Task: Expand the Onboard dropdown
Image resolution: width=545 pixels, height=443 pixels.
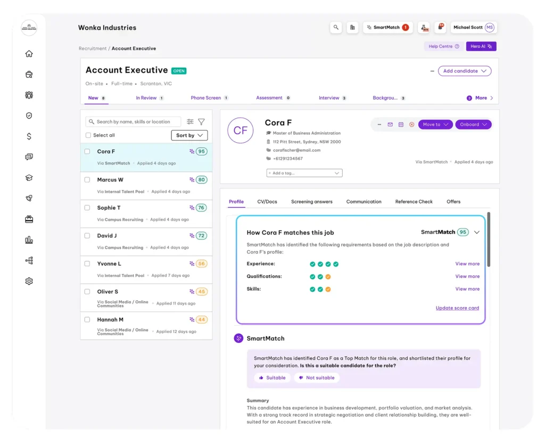Action: tap(473, 124)
